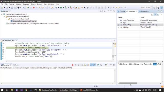
Task: Select the HashSetTest.java editor tab
Action: (x=9, y=40)
